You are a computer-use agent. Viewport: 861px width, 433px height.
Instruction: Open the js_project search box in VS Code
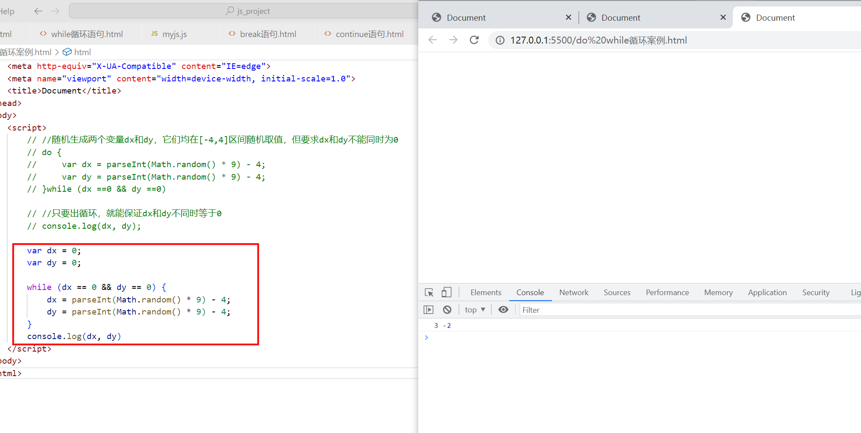(248, 11)
